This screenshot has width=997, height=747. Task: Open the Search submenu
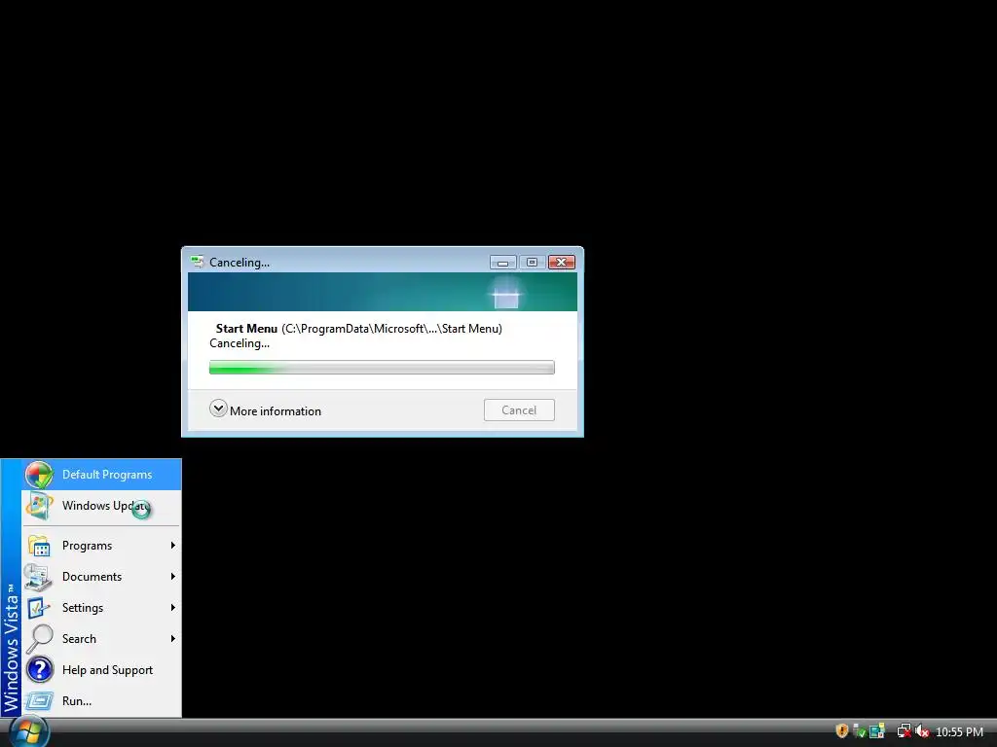click(x=101, y=639)
